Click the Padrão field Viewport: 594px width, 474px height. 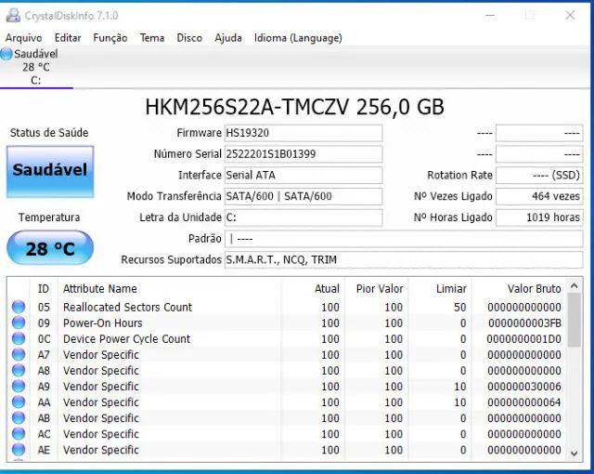coord(404,239)
